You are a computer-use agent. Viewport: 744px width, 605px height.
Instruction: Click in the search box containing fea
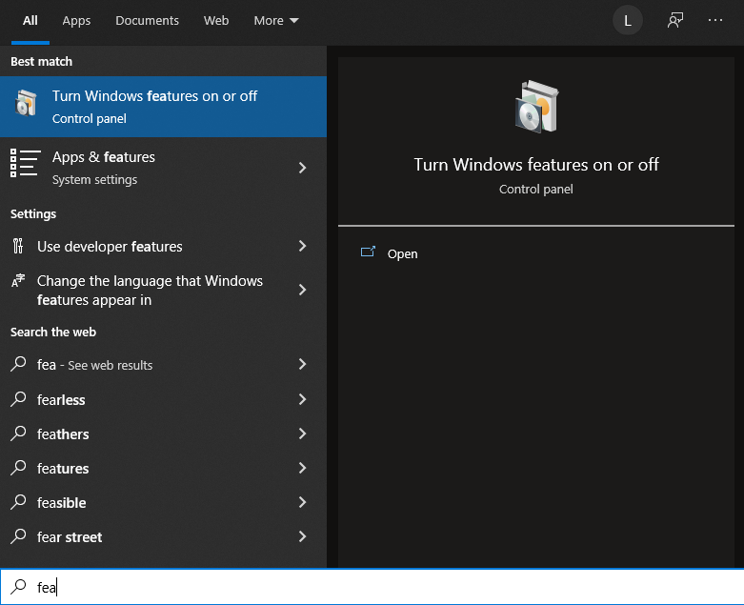tap(372, 587)
